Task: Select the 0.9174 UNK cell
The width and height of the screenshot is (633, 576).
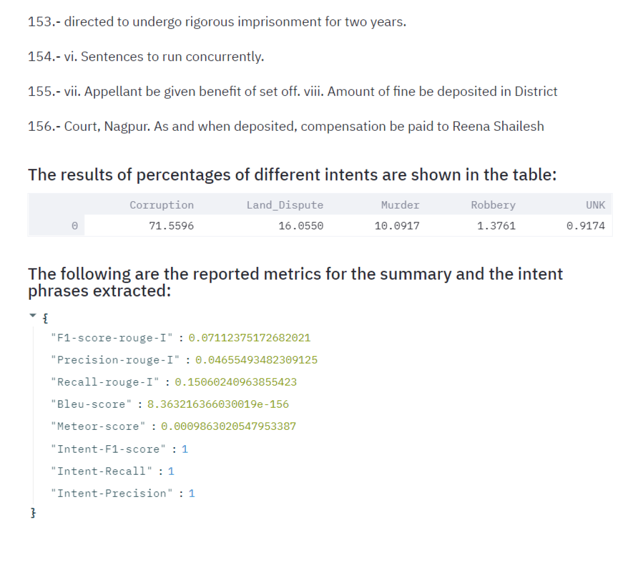Action: click(585, 226)
